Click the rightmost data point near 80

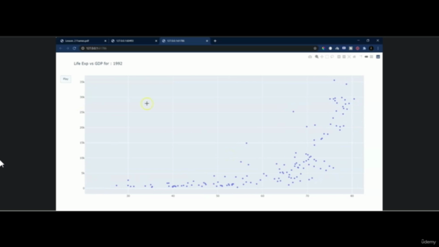354,99
